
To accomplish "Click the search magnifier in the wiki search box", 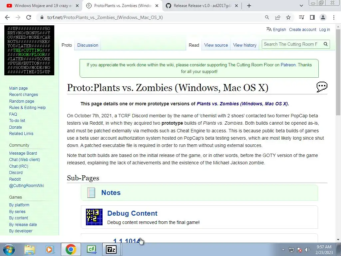I will click(x=326, y=44).
